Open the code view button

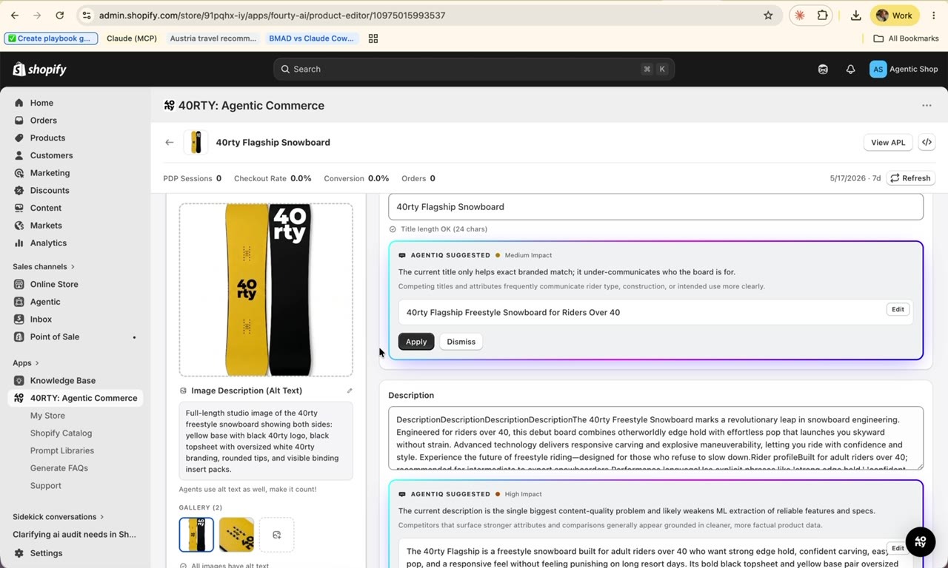pos(927,143)
